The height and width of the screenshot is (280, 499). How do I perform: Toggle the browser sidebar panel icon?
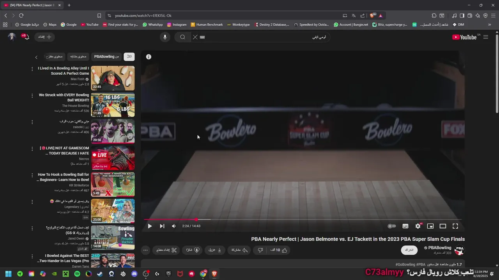[462, 16]
